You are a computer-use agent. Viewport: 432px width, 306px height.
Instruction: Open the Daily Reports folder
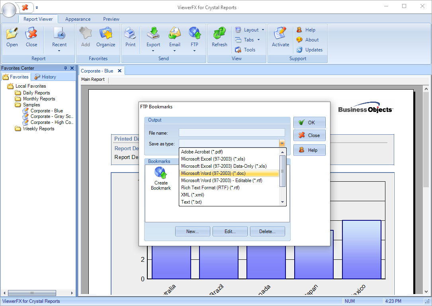[33, 93]
